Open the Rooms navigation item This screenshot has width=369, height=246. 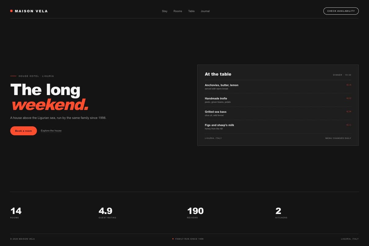[x=178, y=11]
